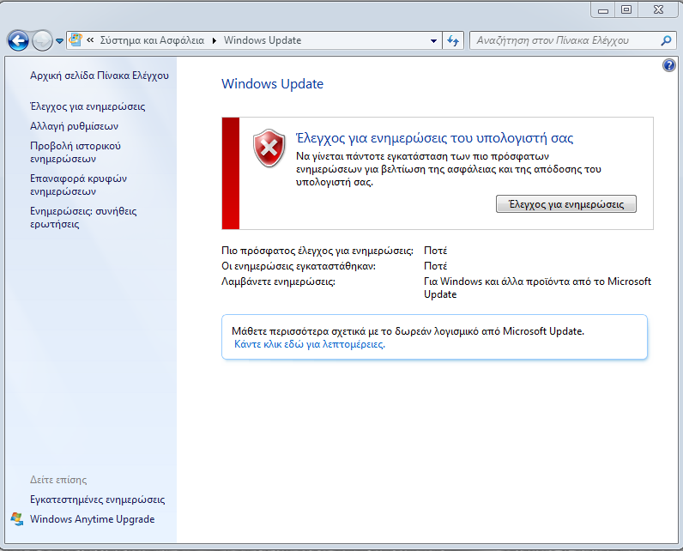Open help with the question mark icon
683x551 pixels.
click(x=669, y=65)
